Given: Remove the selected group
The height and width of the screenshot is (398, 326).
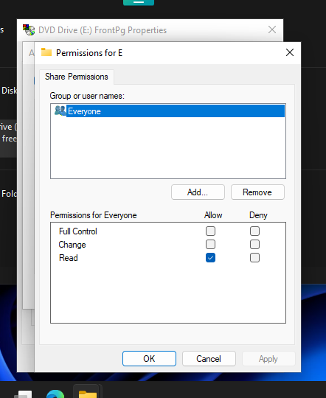Looking at the screenshot, I should pos(257,192).
